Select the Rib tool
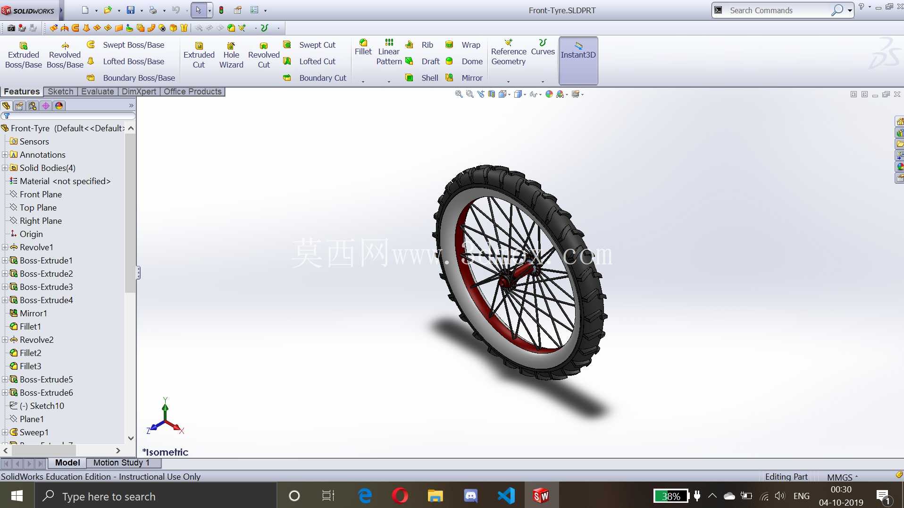Image resolution: width=904 pixels, height=508 pixels. 419,45
